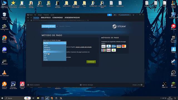The width and height of the screenshot is (178, 100).
Task: Click the Buscar taskbar search box
Action: click(15, 98)
